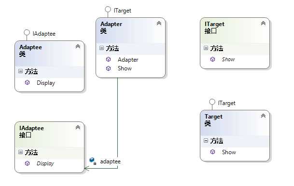Collapse the IAdaptee interface box with chevron

point(78,127)
